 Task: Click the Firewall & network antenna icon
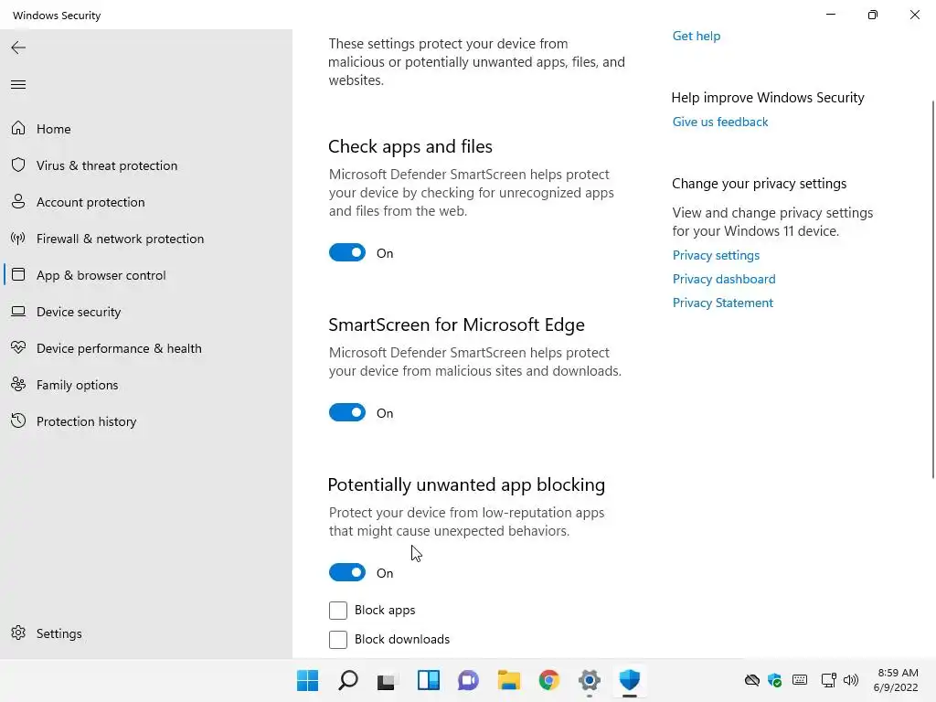pos(18,239)
